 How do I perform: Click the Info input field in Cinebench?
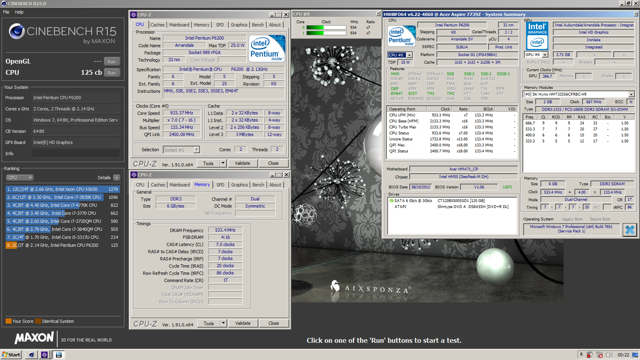(76, 154)
